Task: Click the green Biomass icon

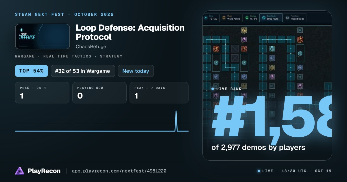Action: point(247,18)
